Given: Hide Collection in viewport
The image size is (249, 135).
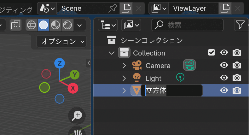Looking at the screenshot, I should click(224, 52).
